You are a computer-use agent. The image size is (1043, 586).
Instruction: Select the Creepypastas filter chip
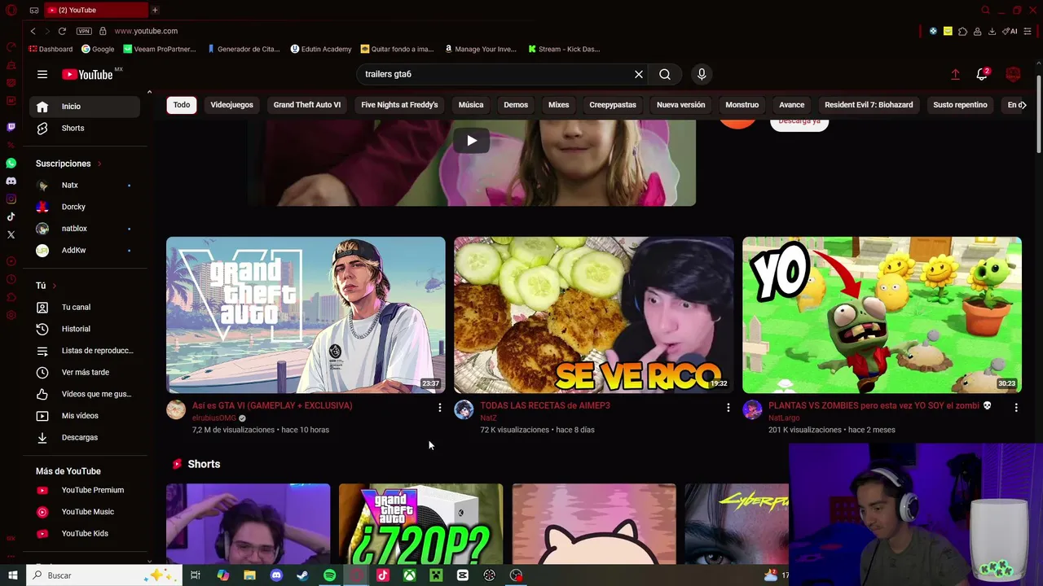[x=613, y=105]
